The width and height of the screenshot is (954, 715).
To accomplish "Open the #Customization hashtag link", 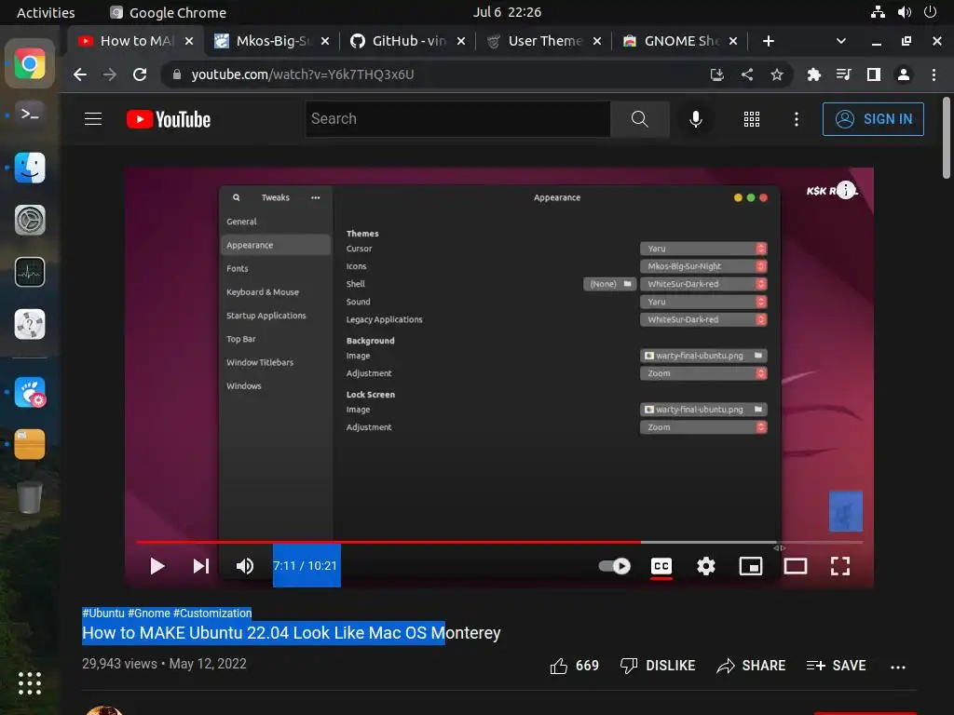I will pos(212,613).
